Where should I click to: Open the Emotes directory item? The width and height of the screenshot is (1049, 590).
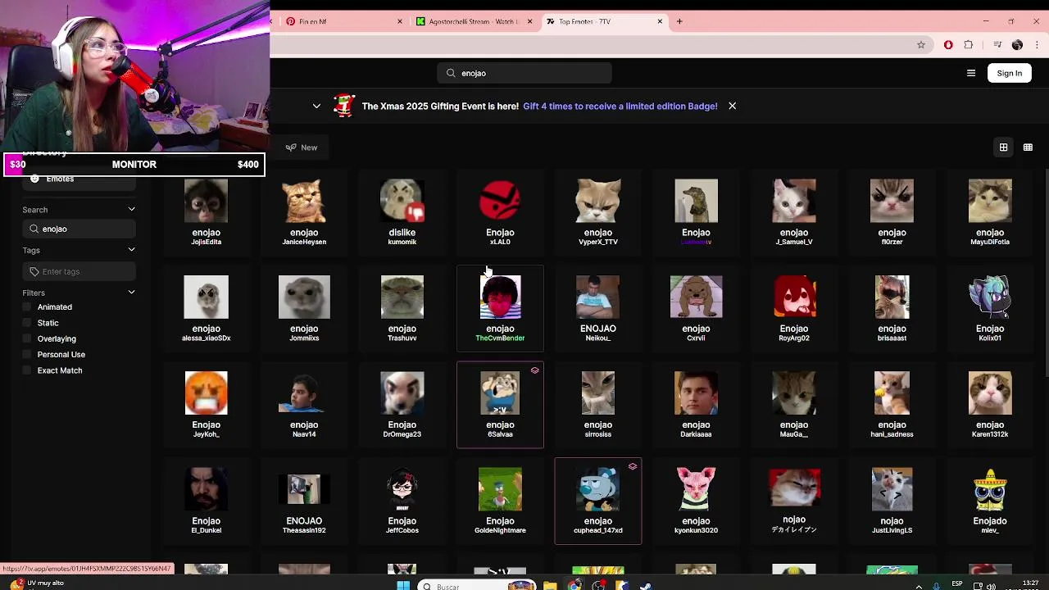tap(79, 179)
